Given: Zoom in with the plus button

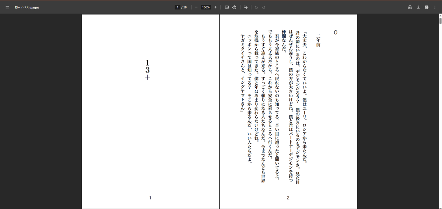Looking at the screenshot, I should click(215, 7).
